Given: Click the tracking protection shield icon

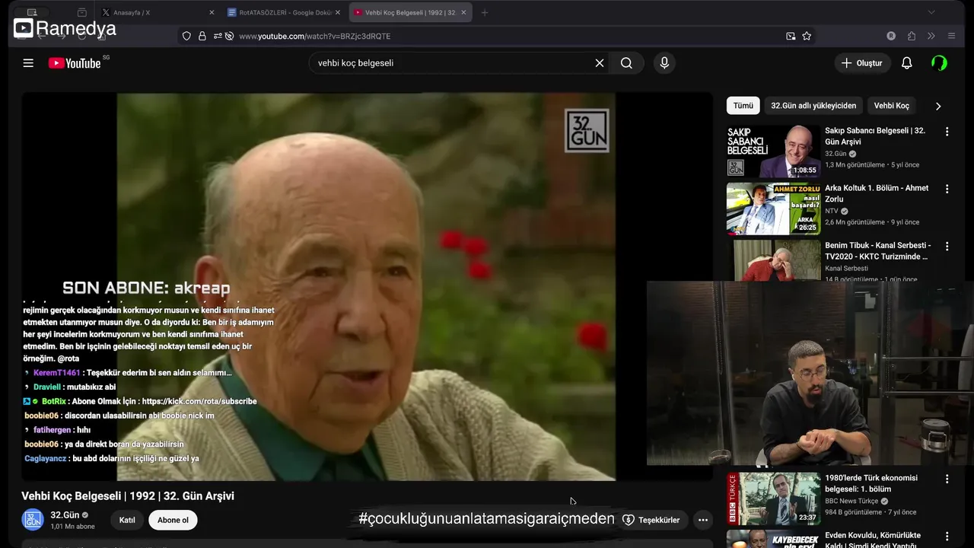Looking at the screenshot, I should tap(186, 36).
